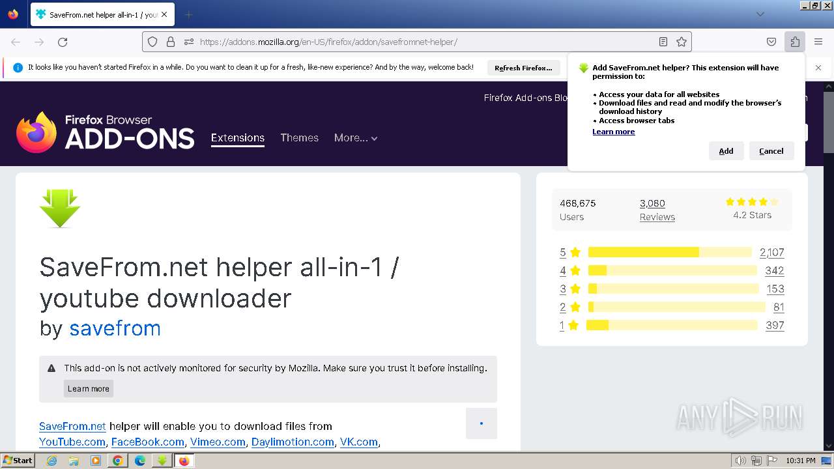834x469 pixels.
Task: Toggle reader view icon in the address bar
Action: (x=663, y=42)
